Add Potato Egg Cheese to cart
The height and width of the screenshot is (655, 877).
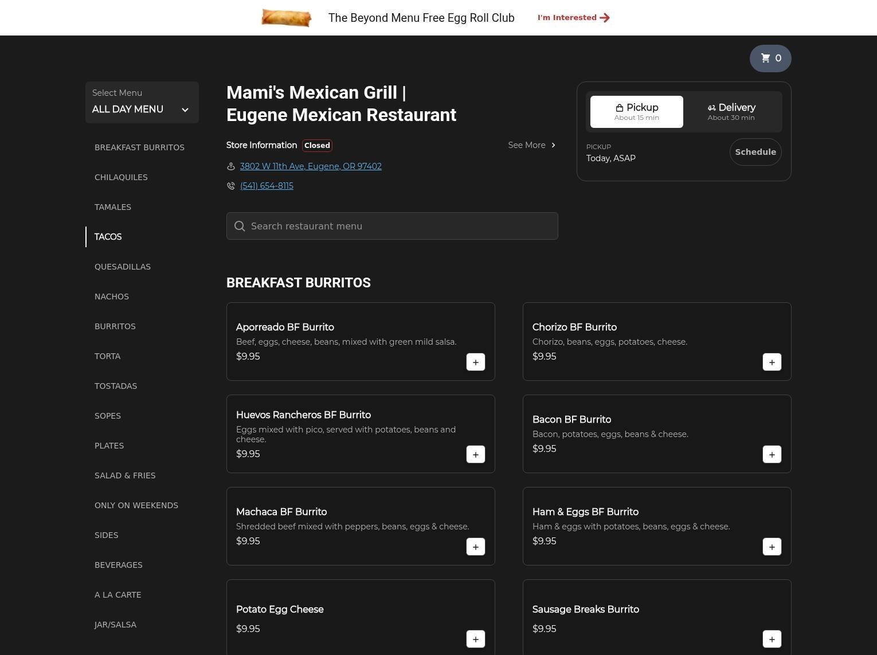point(475,639)
